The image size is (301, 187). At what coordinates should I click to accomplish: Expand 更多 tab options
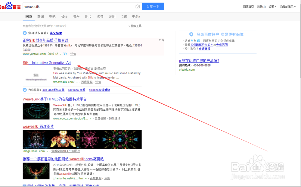(x=136, y=17)
